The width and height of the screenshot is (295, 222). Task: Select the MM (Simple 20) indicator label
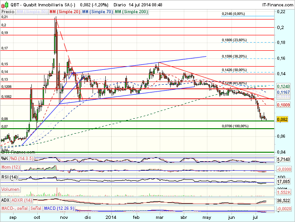pos(64,10)
